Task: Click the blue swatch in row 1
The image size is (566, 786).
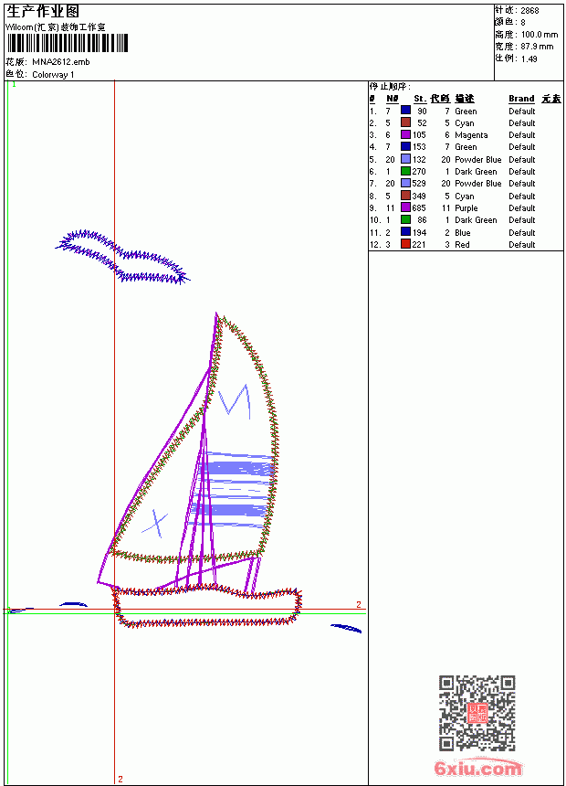Action: pyautogui.click(x=405, y=111)
